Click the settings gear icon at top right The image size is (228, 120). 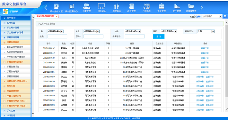(x=225, y=16)
